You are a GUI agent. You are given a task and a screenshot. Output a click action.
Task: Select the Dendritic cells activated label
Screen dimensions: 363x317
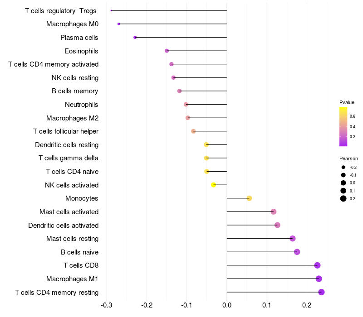(x=64, y=225)
